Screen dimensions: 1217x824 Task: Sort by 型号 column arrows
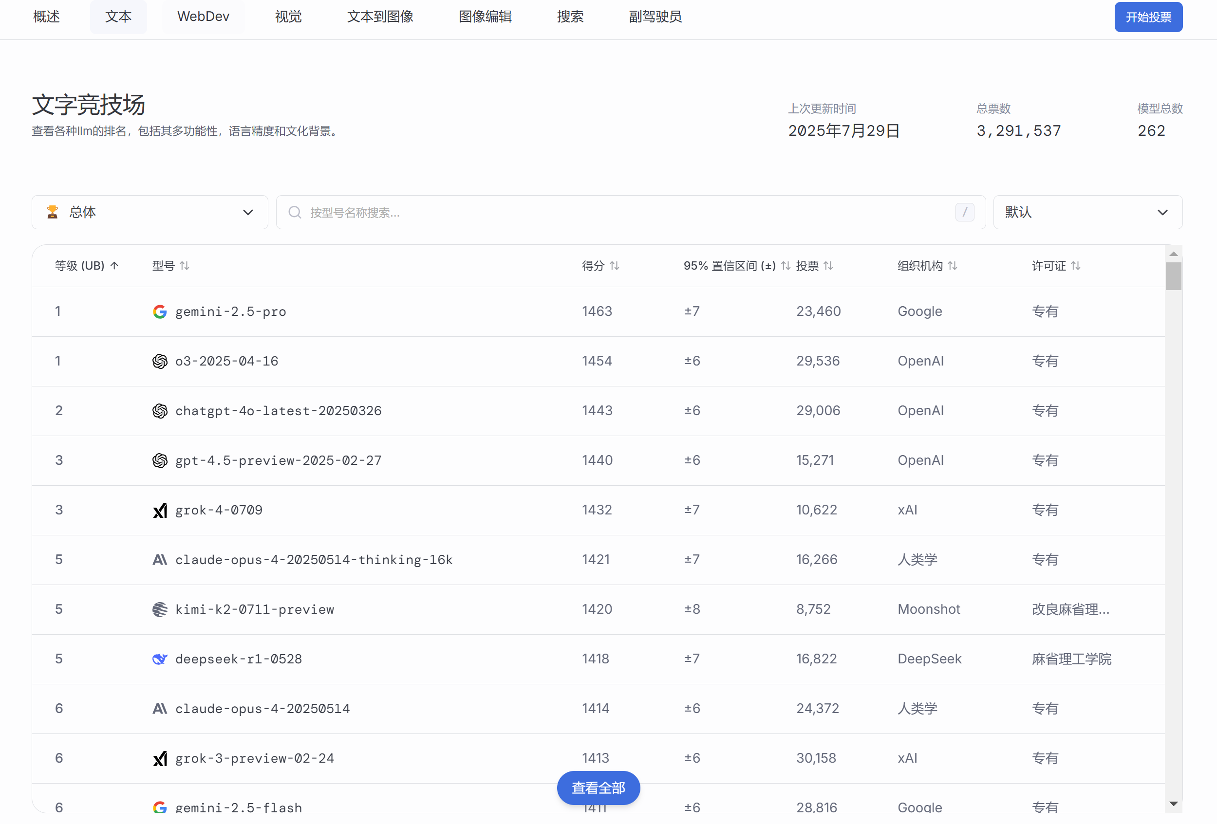(185, 266)
